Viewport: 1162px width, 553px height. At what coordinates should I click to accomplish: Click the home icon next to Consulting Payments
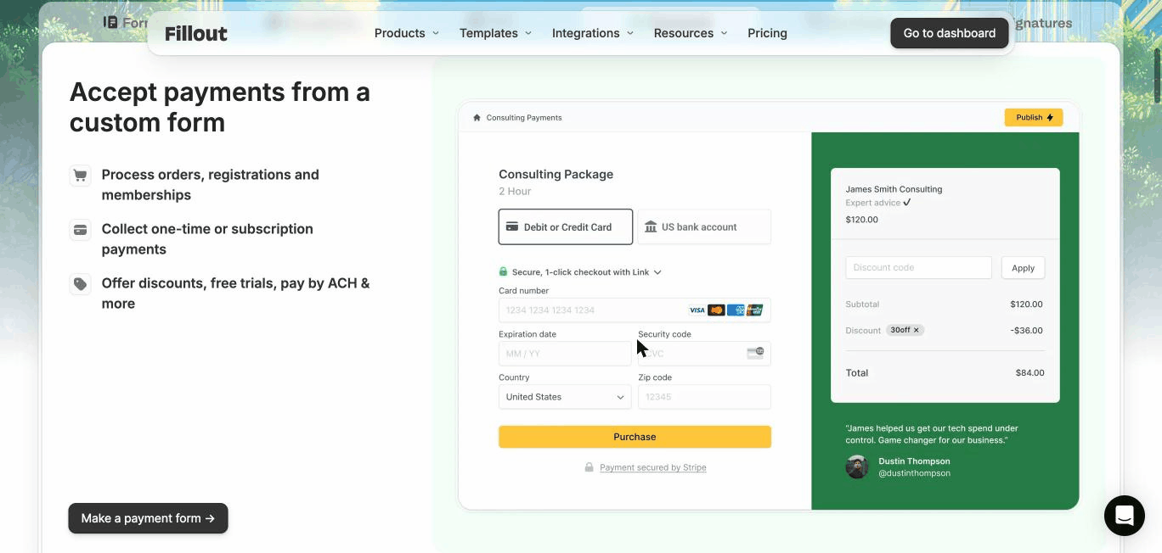477,118
